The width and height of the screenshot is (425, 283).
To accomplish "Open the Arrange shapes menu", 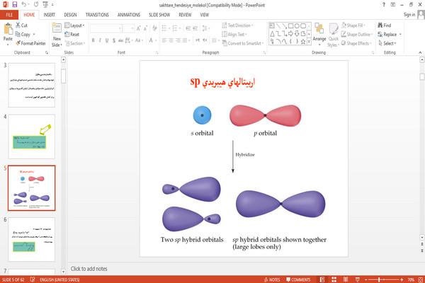I will coord(319,33).
